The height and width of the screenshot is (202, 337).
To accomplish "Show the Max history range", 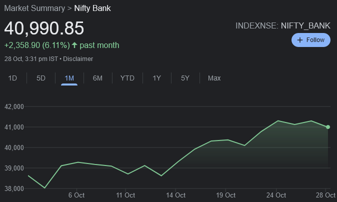I will tap(214, 78).
